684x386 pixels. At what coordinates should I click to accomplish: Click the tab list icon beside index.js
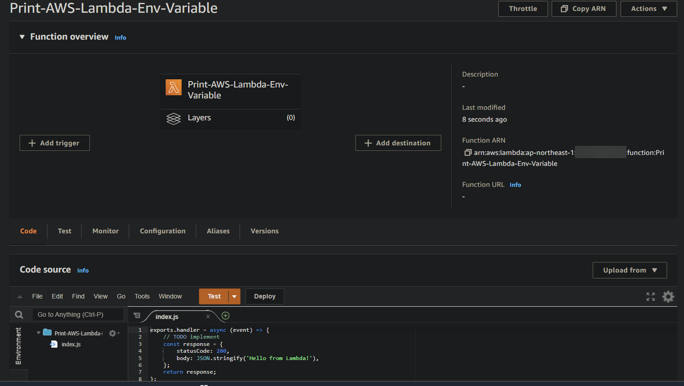[x=136, y=315]
